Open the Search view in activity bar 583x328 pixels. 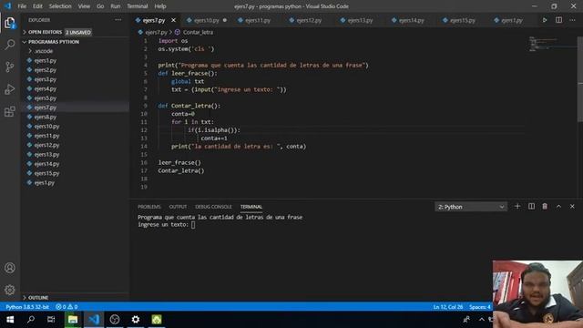(x=10, y=45)
